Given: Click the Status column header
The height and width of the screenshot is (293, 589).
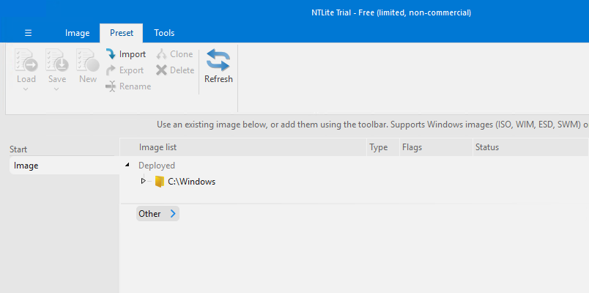Looking at the screenshot, I should pos(530,147).
